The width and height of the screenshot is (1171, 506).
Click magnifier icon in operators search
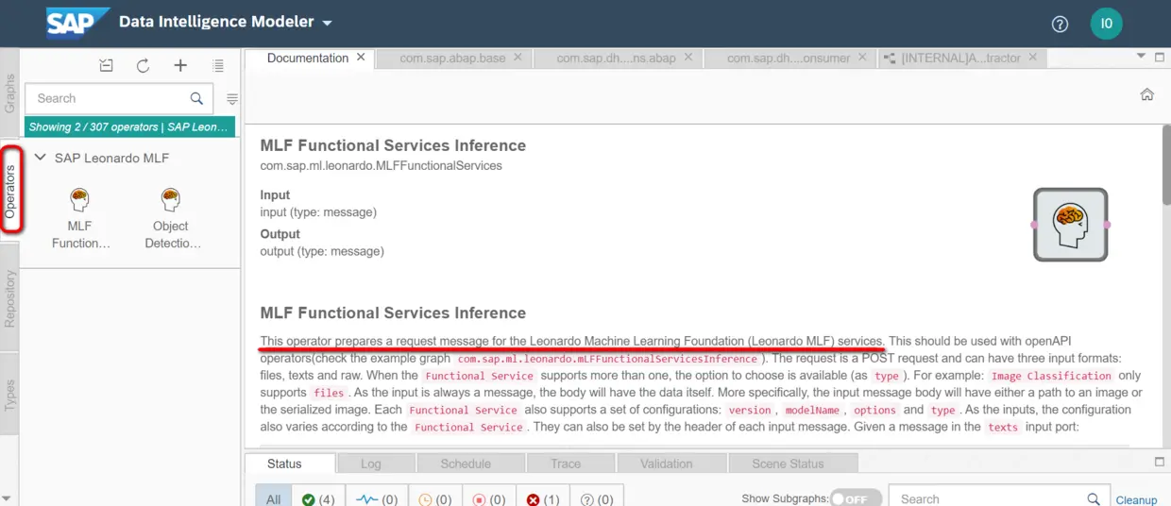pyautogui.click(x=196, y=98)
